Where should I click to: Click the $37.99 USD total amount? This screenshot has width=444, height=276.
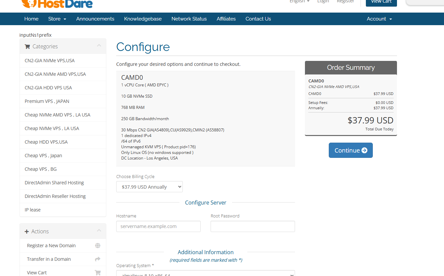(x=370, y=120)
